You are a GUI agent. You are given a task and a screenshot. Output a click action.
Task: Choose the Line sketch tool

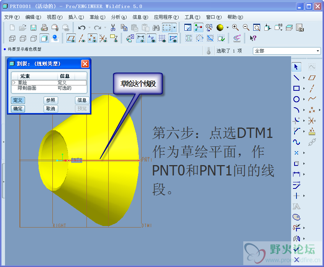click(x=296, y=78)
